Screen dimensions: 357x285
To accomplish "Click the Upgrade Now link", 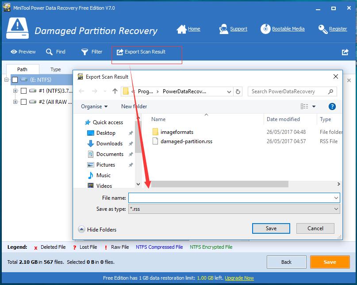I will 239,278.
